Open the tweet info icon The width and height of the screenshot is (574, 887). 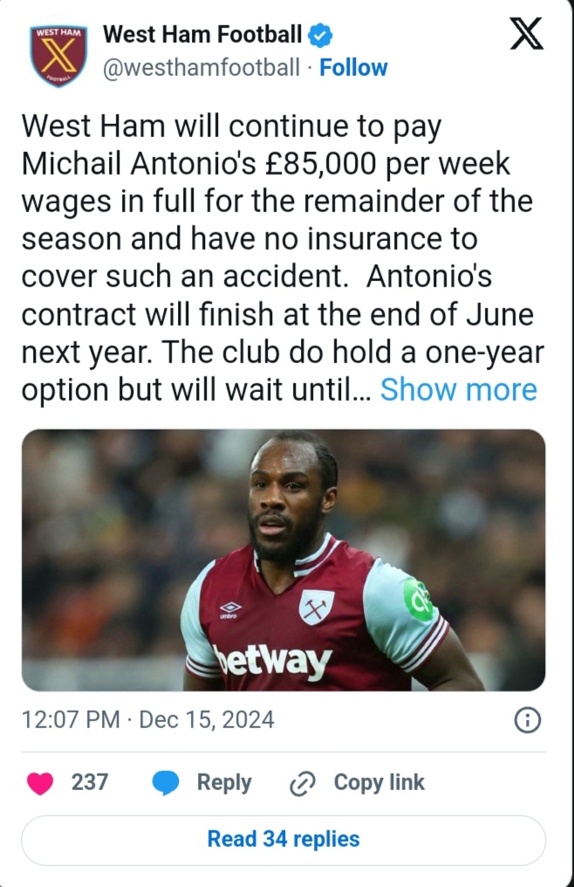point(529,720)
